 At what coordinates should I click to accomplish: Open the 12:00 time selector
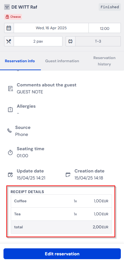tap(105, 28)
